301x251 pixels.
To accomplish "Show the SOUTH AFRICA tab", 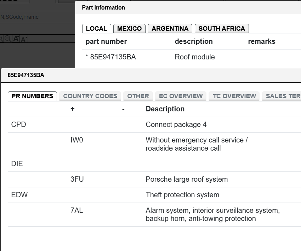I will coord(222,29).
